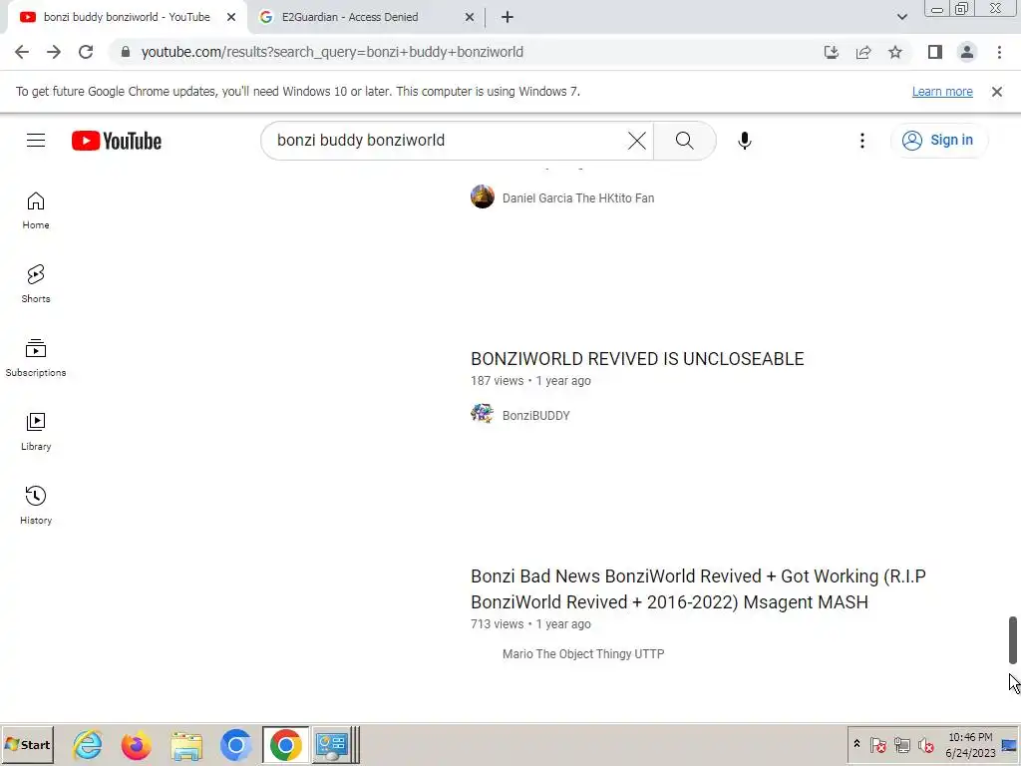The height and width of the screenshot is (766, 1021).
Task: Toggle Chrome side panel
Action: point(935,52)
